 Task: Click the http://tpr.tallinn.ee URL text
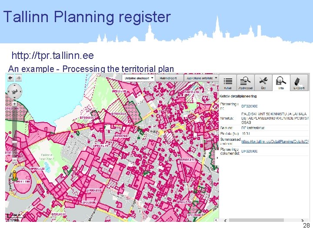53,55
